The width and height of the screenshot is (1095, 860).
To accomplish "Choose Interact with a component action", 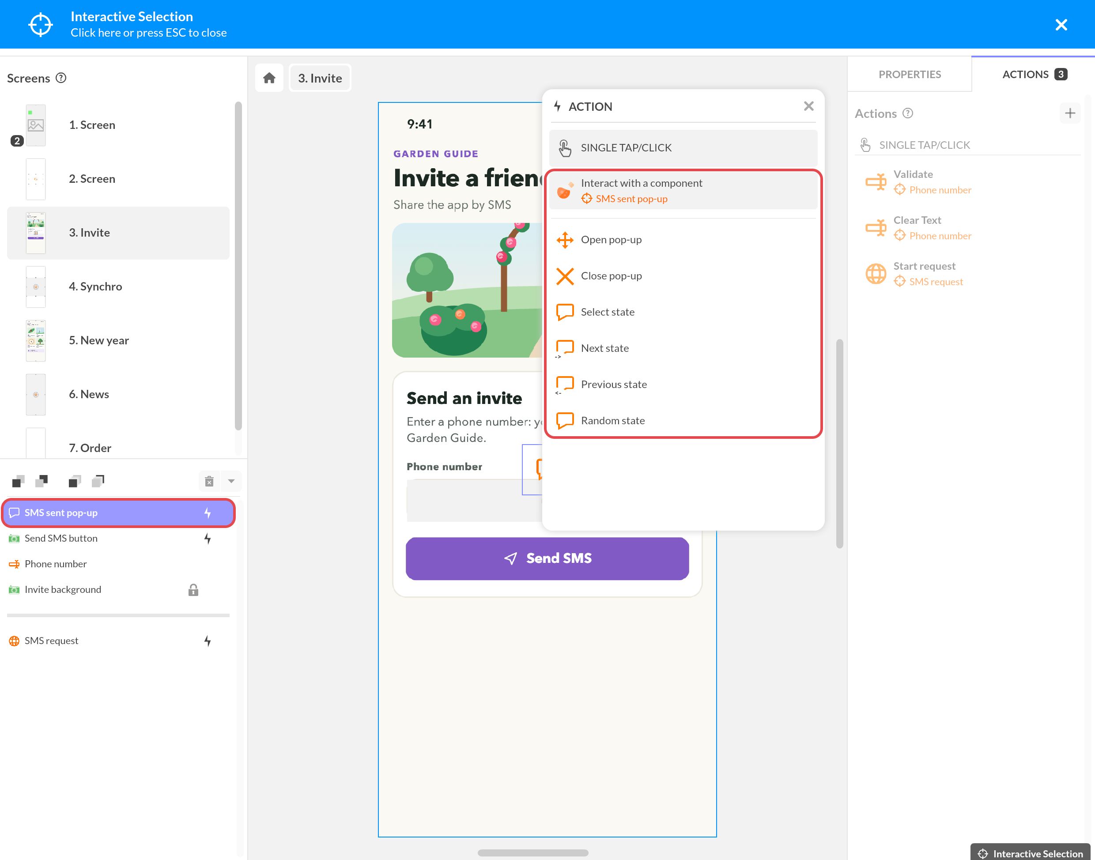I will point(683,191).
